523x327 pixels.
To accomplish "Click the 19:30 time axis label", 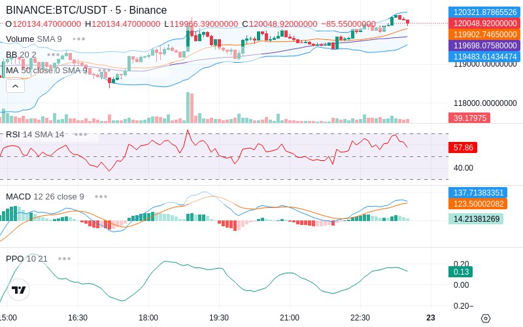I will point(219,318).
